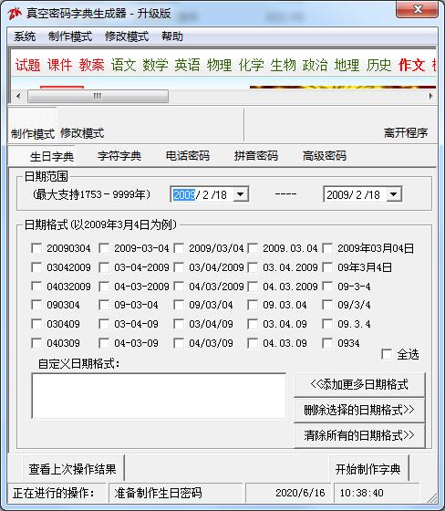Check the 09-3-4 format checkbox
Viewport: 445px width, 511px height.
click(x=327, y=287)
